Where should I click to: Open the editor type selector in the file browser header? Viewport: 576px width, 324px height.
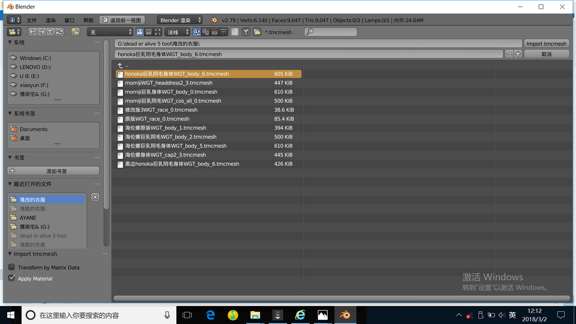14,32
